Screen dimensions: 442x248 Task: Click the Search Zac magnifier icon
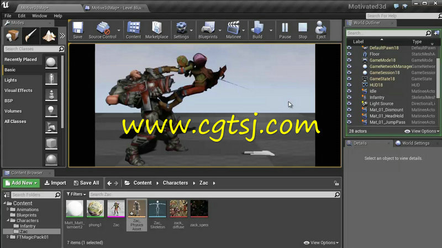(x=337, y=195)
